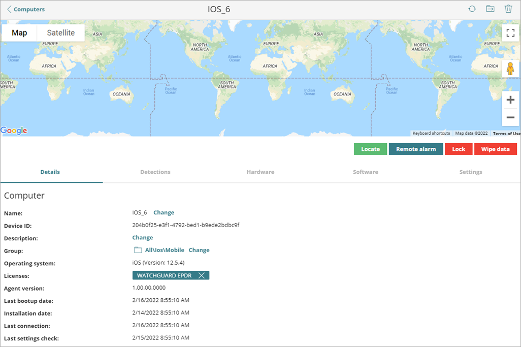
Task: Remove the WATCHGUARD EPDR license tag
Action: pos(202,275)
